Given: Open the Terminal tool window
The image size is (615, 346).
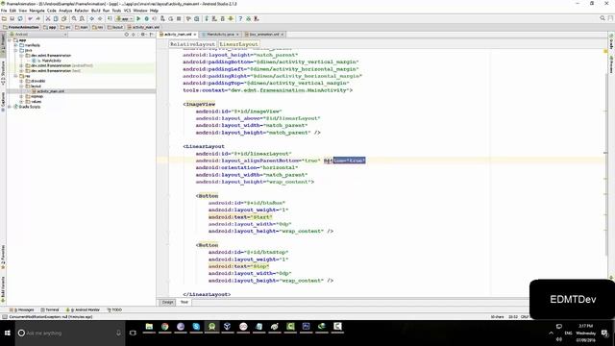Looking at the screenshot, I should tap(50, 309).
